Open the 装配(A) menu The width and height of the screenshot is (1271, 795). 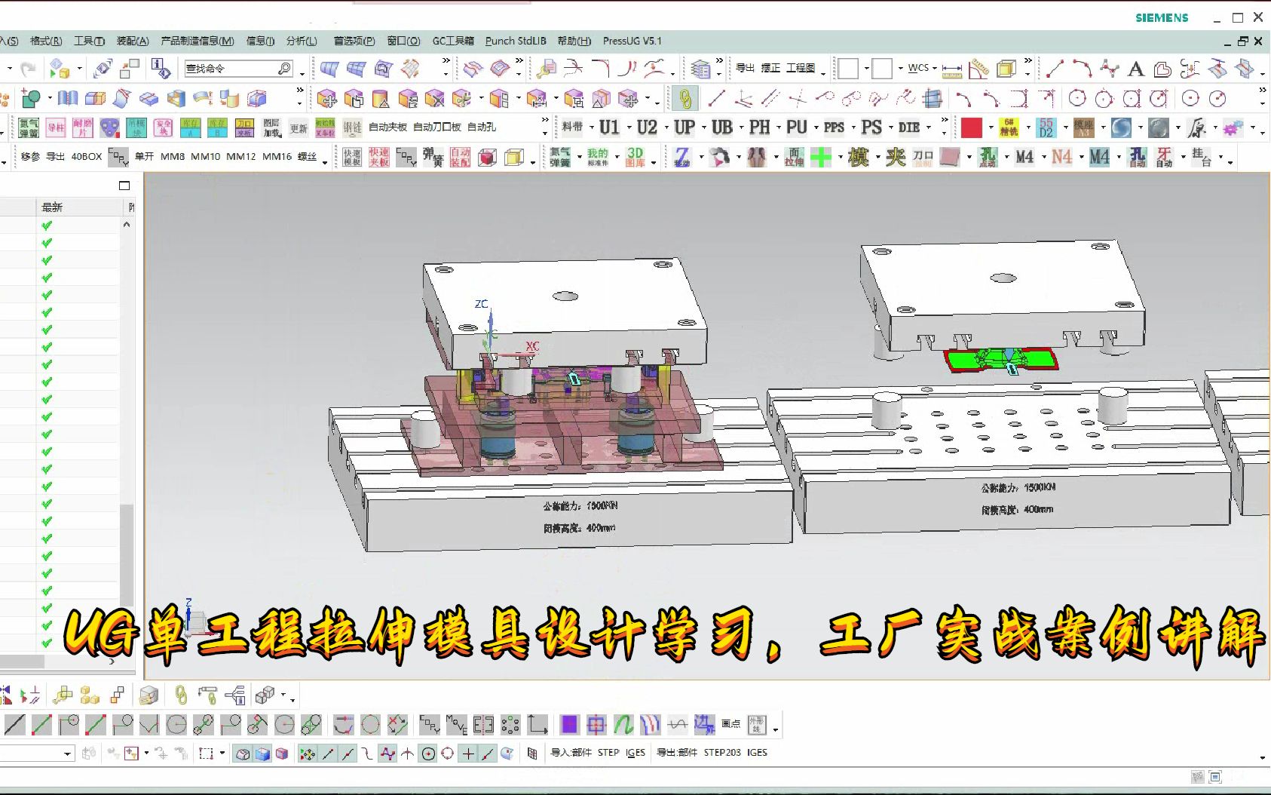(x=131, y=41)
